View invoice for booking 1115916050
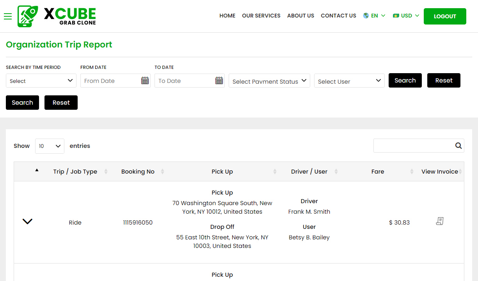This screenshot has width=478, height=281. tap(440, 221)
